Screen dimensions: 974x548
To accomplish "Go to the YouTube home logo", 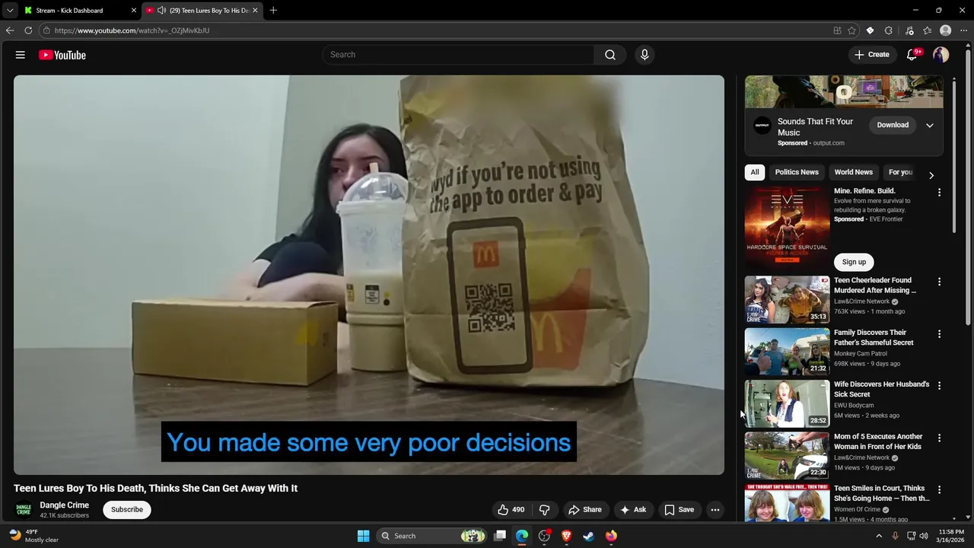I will [62, 55].
